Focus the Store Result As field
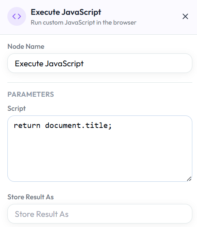Image resolution: width=197 pixels, height=227 pixels. point(100,214)
